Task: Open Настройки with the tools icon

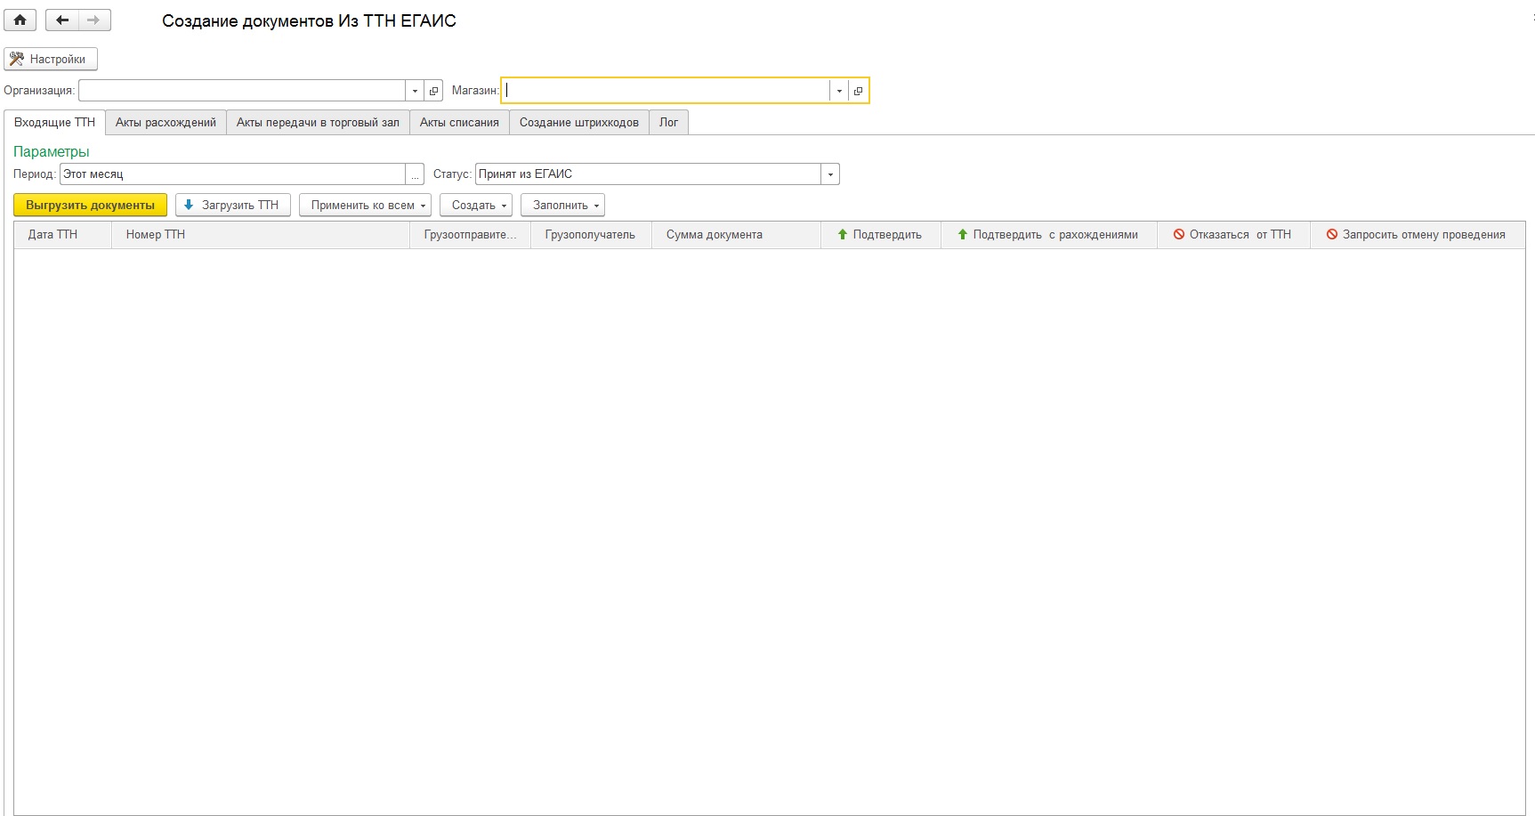Action: tap(51, 59)
